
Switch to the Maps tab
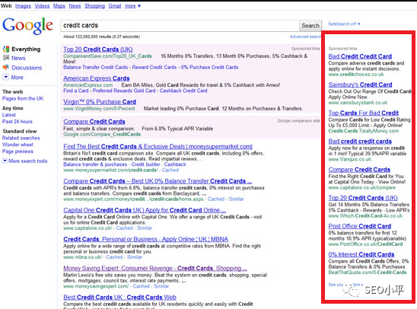(59, 6)
